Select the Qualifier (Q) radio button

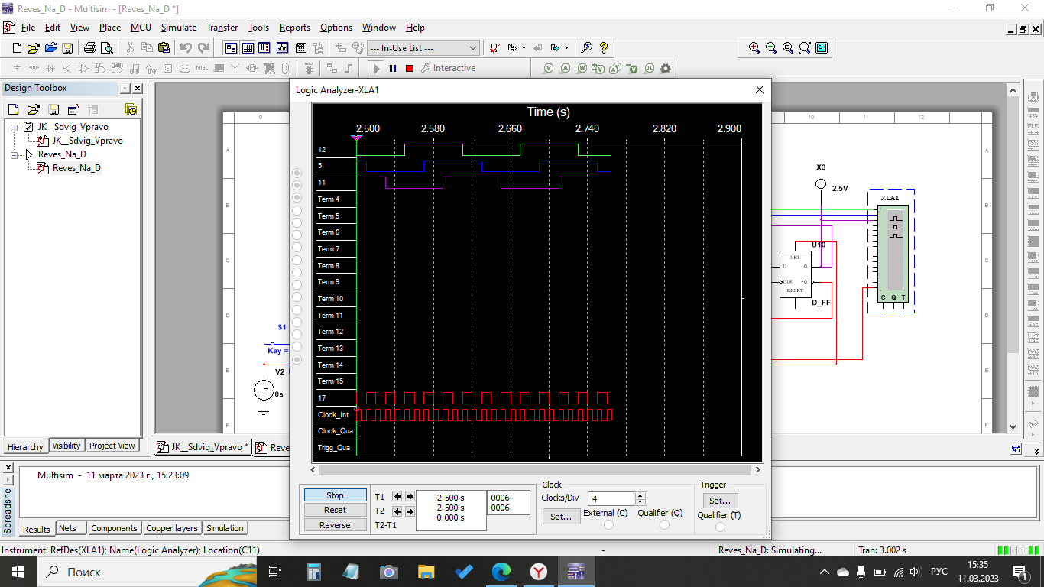point(664,525)
